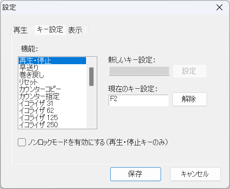The height and width of the screenshot is (189, 230).
Task: Choose カウンター指定 in the list
Action: click(x=52, y=96)
